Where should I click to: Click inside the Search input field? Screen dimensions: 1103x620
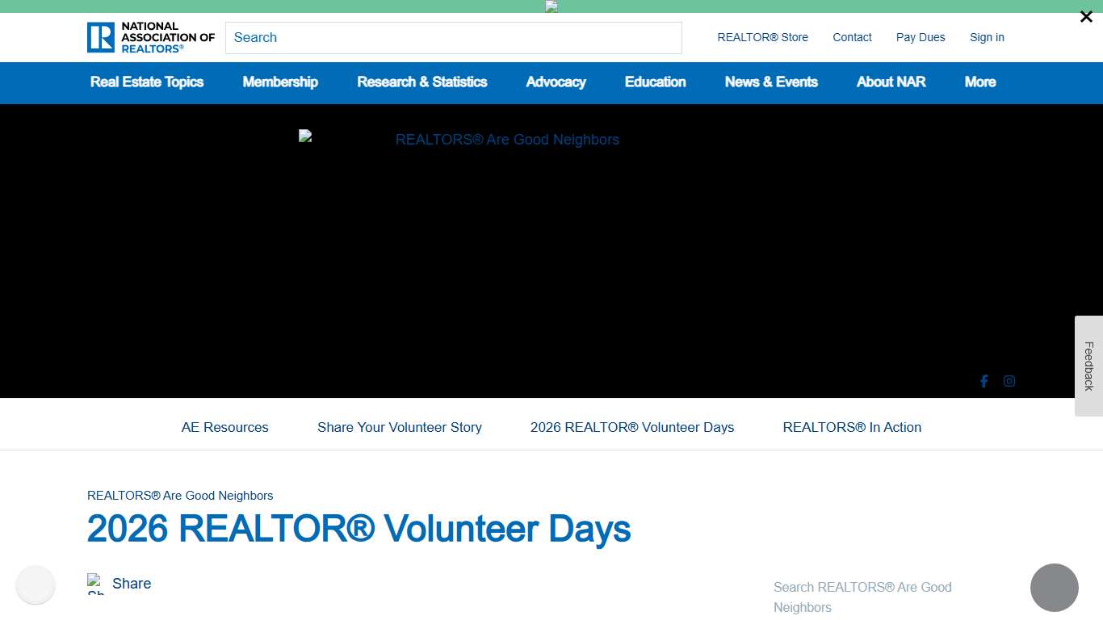pyautogui.click(x=454, y=37)
